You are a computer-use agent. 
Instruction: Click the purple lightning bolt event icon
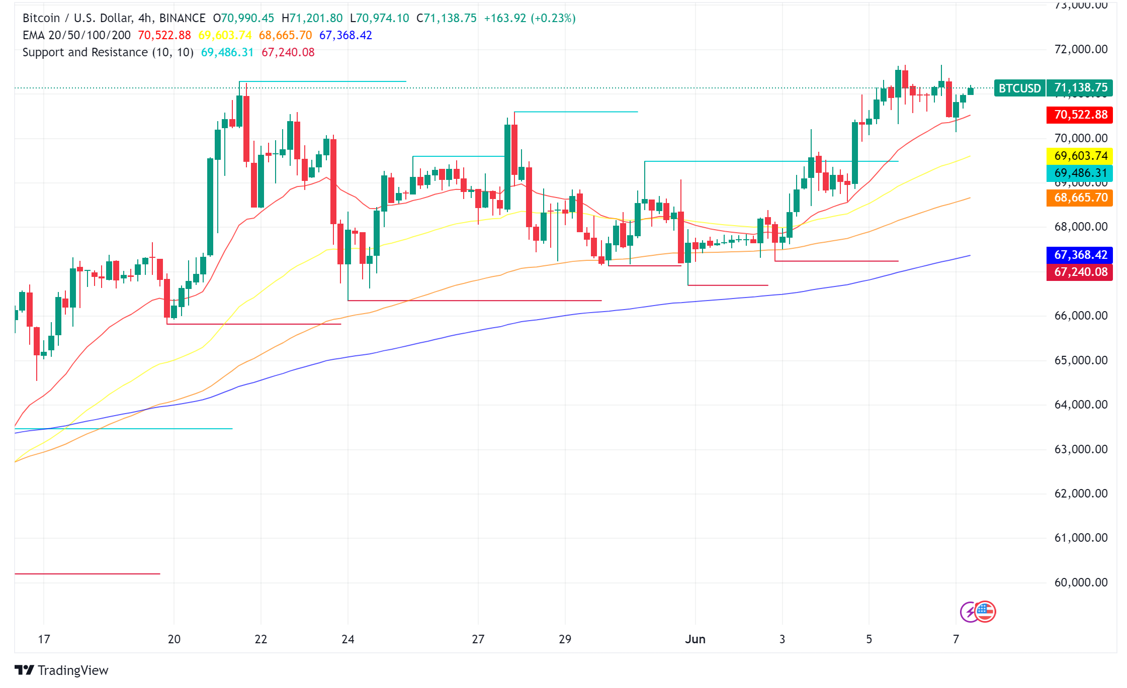pos(968,612)
